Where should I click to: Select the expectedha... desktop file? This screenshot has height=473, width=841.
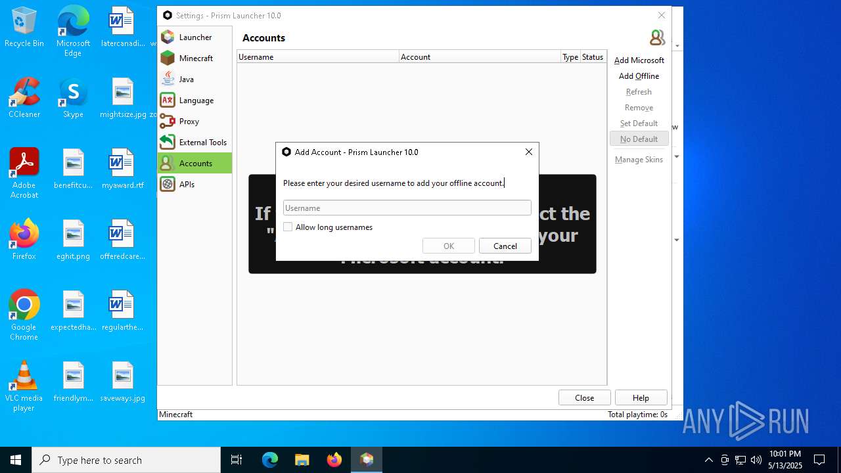coord(73,311)
